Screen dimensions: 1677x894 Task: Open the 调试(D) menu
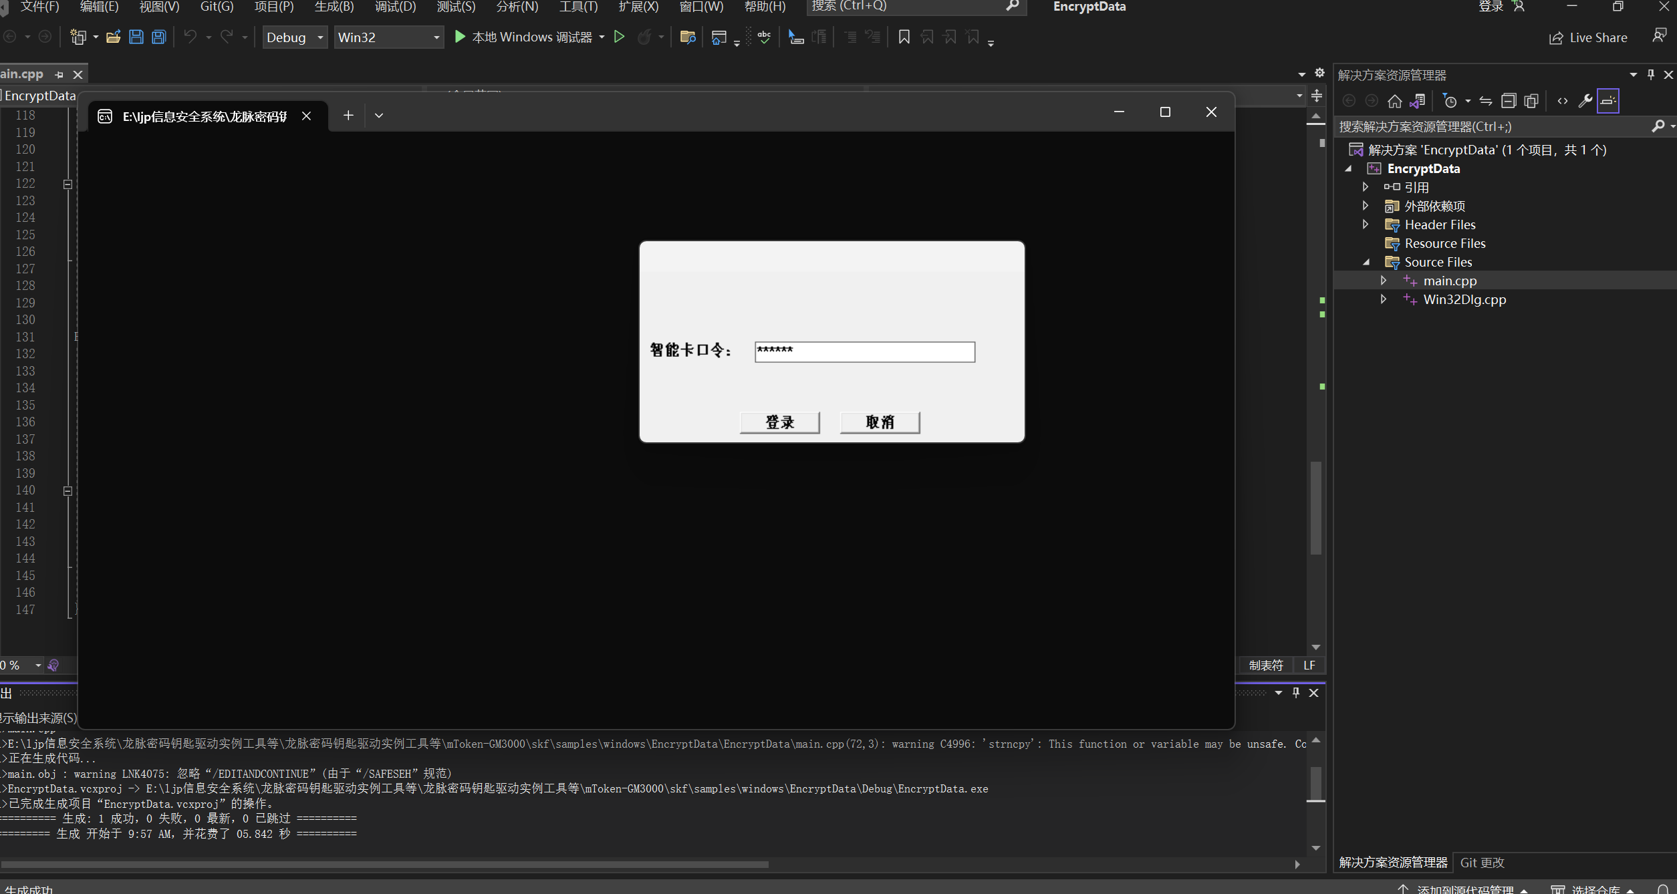click(395, 7)
